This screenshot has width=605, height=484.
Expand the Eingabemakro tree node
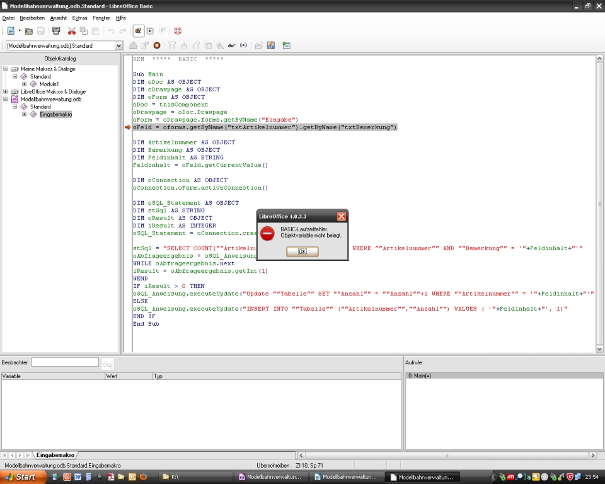point(25,114)
